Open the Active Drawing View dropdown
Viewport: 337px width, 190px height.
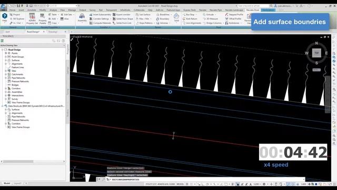coord(33,45)
